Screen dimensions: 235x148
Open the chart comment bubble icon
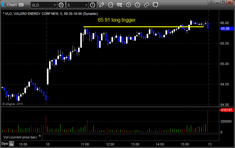(155, 5)
